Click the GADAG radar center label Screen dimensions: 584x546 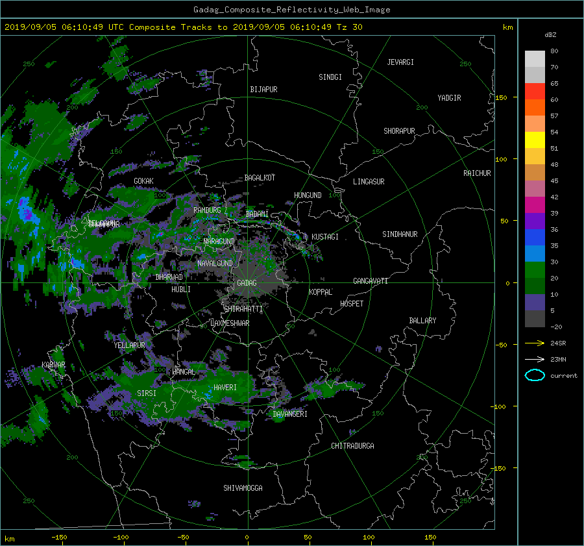(247, 283)
